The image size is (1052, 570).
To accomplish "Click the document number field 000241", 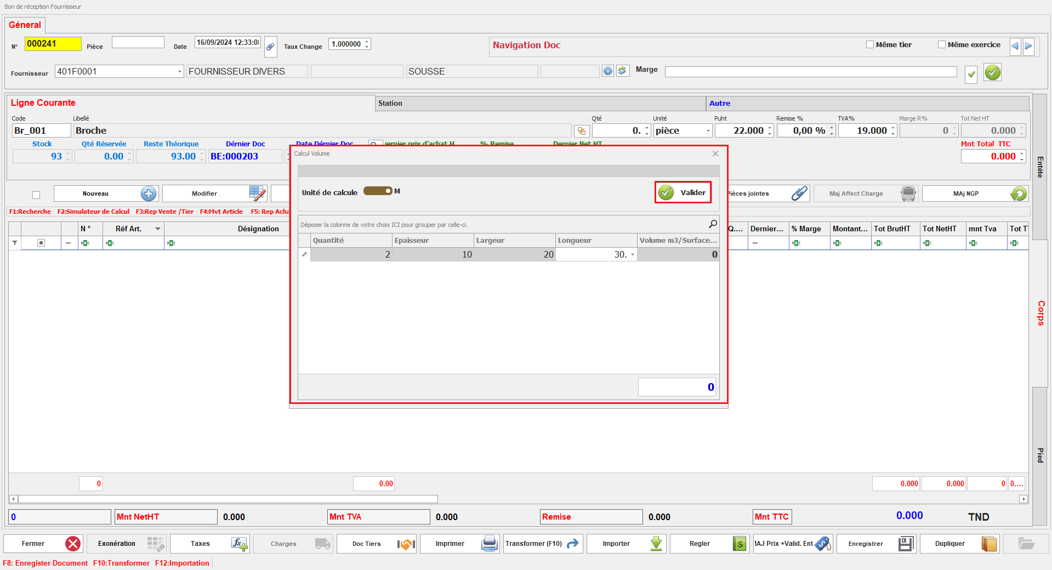I will (53, 44).
